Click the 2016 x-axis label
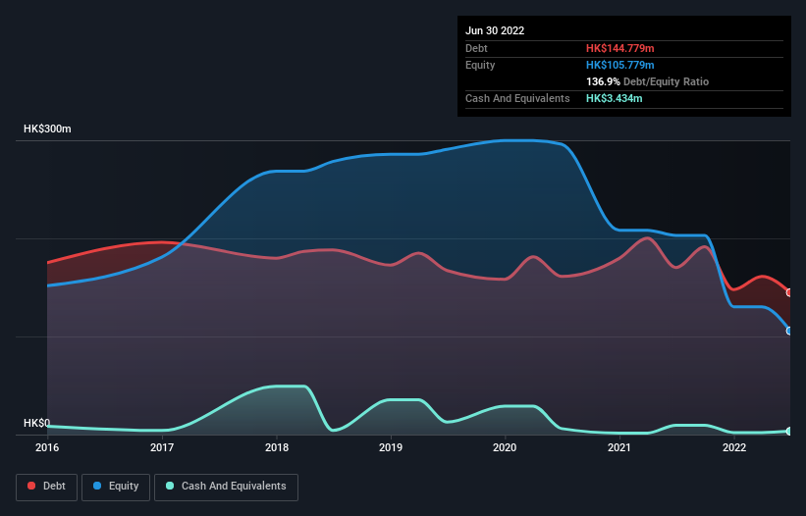 pyautogui.click(x=47, y=447)
